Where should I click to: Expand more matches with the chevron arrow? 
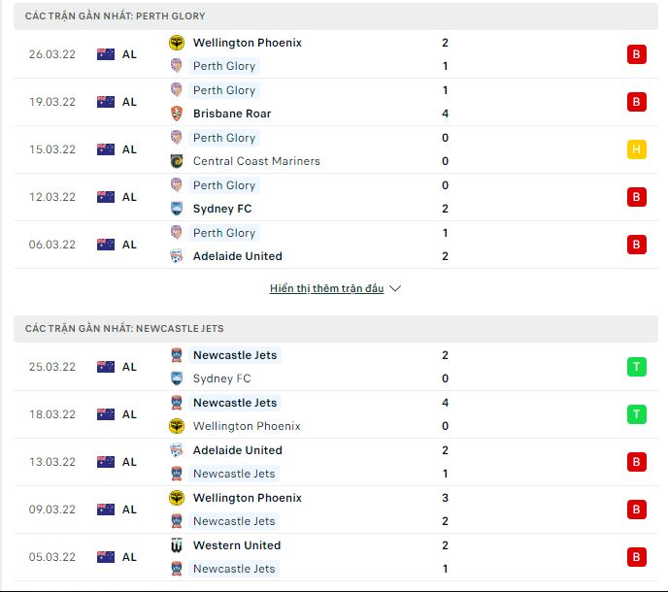click(395, 288)
